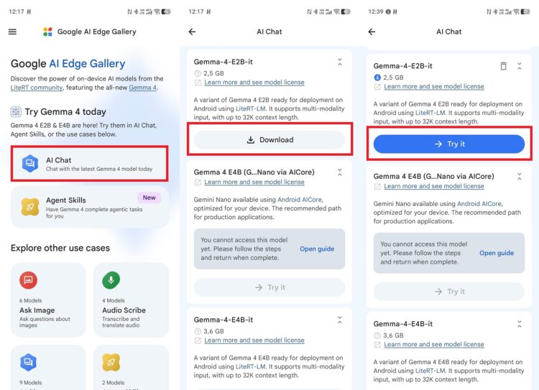Collapse Gemma-4-E2B-it card in middle screen
The height and width of the screenshot is (390, 539).
340,62
